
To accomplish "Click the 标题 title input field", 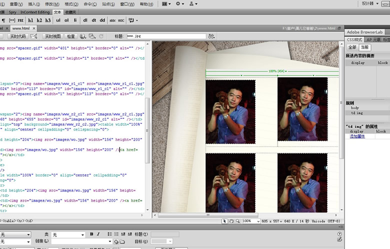I will point(166,36).
